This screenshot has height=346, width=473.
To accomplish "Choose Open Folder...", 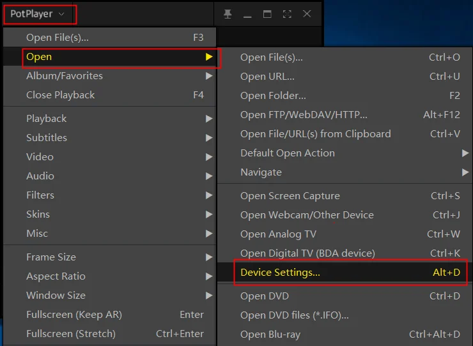I will point(345,96).
